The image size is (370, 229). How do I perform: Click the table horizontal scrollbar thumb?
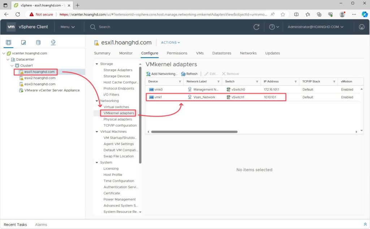coord(194,132)
